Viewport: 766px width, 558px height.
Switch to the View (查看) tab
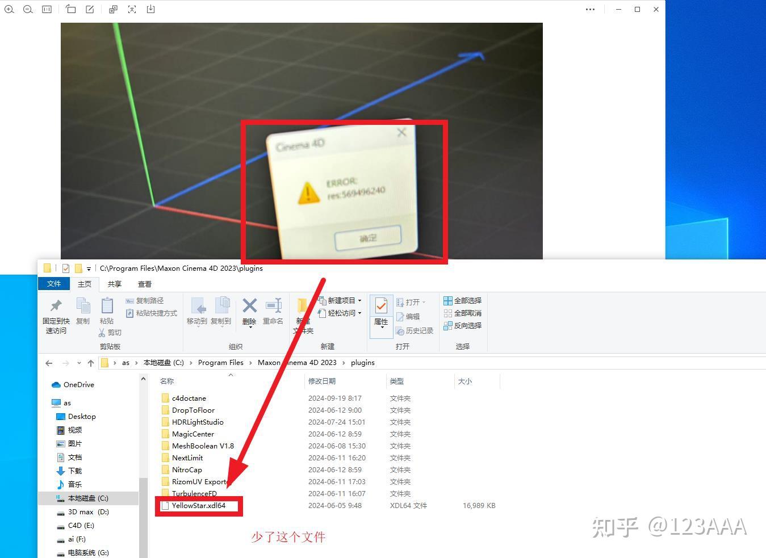pyautogui.click(x=145, y=284)
